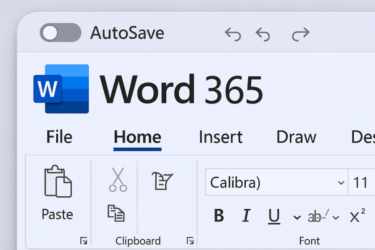Click the leftmost Undo arrow
Image resolution: width=375 pixels, height=250 pixels.
233,34
